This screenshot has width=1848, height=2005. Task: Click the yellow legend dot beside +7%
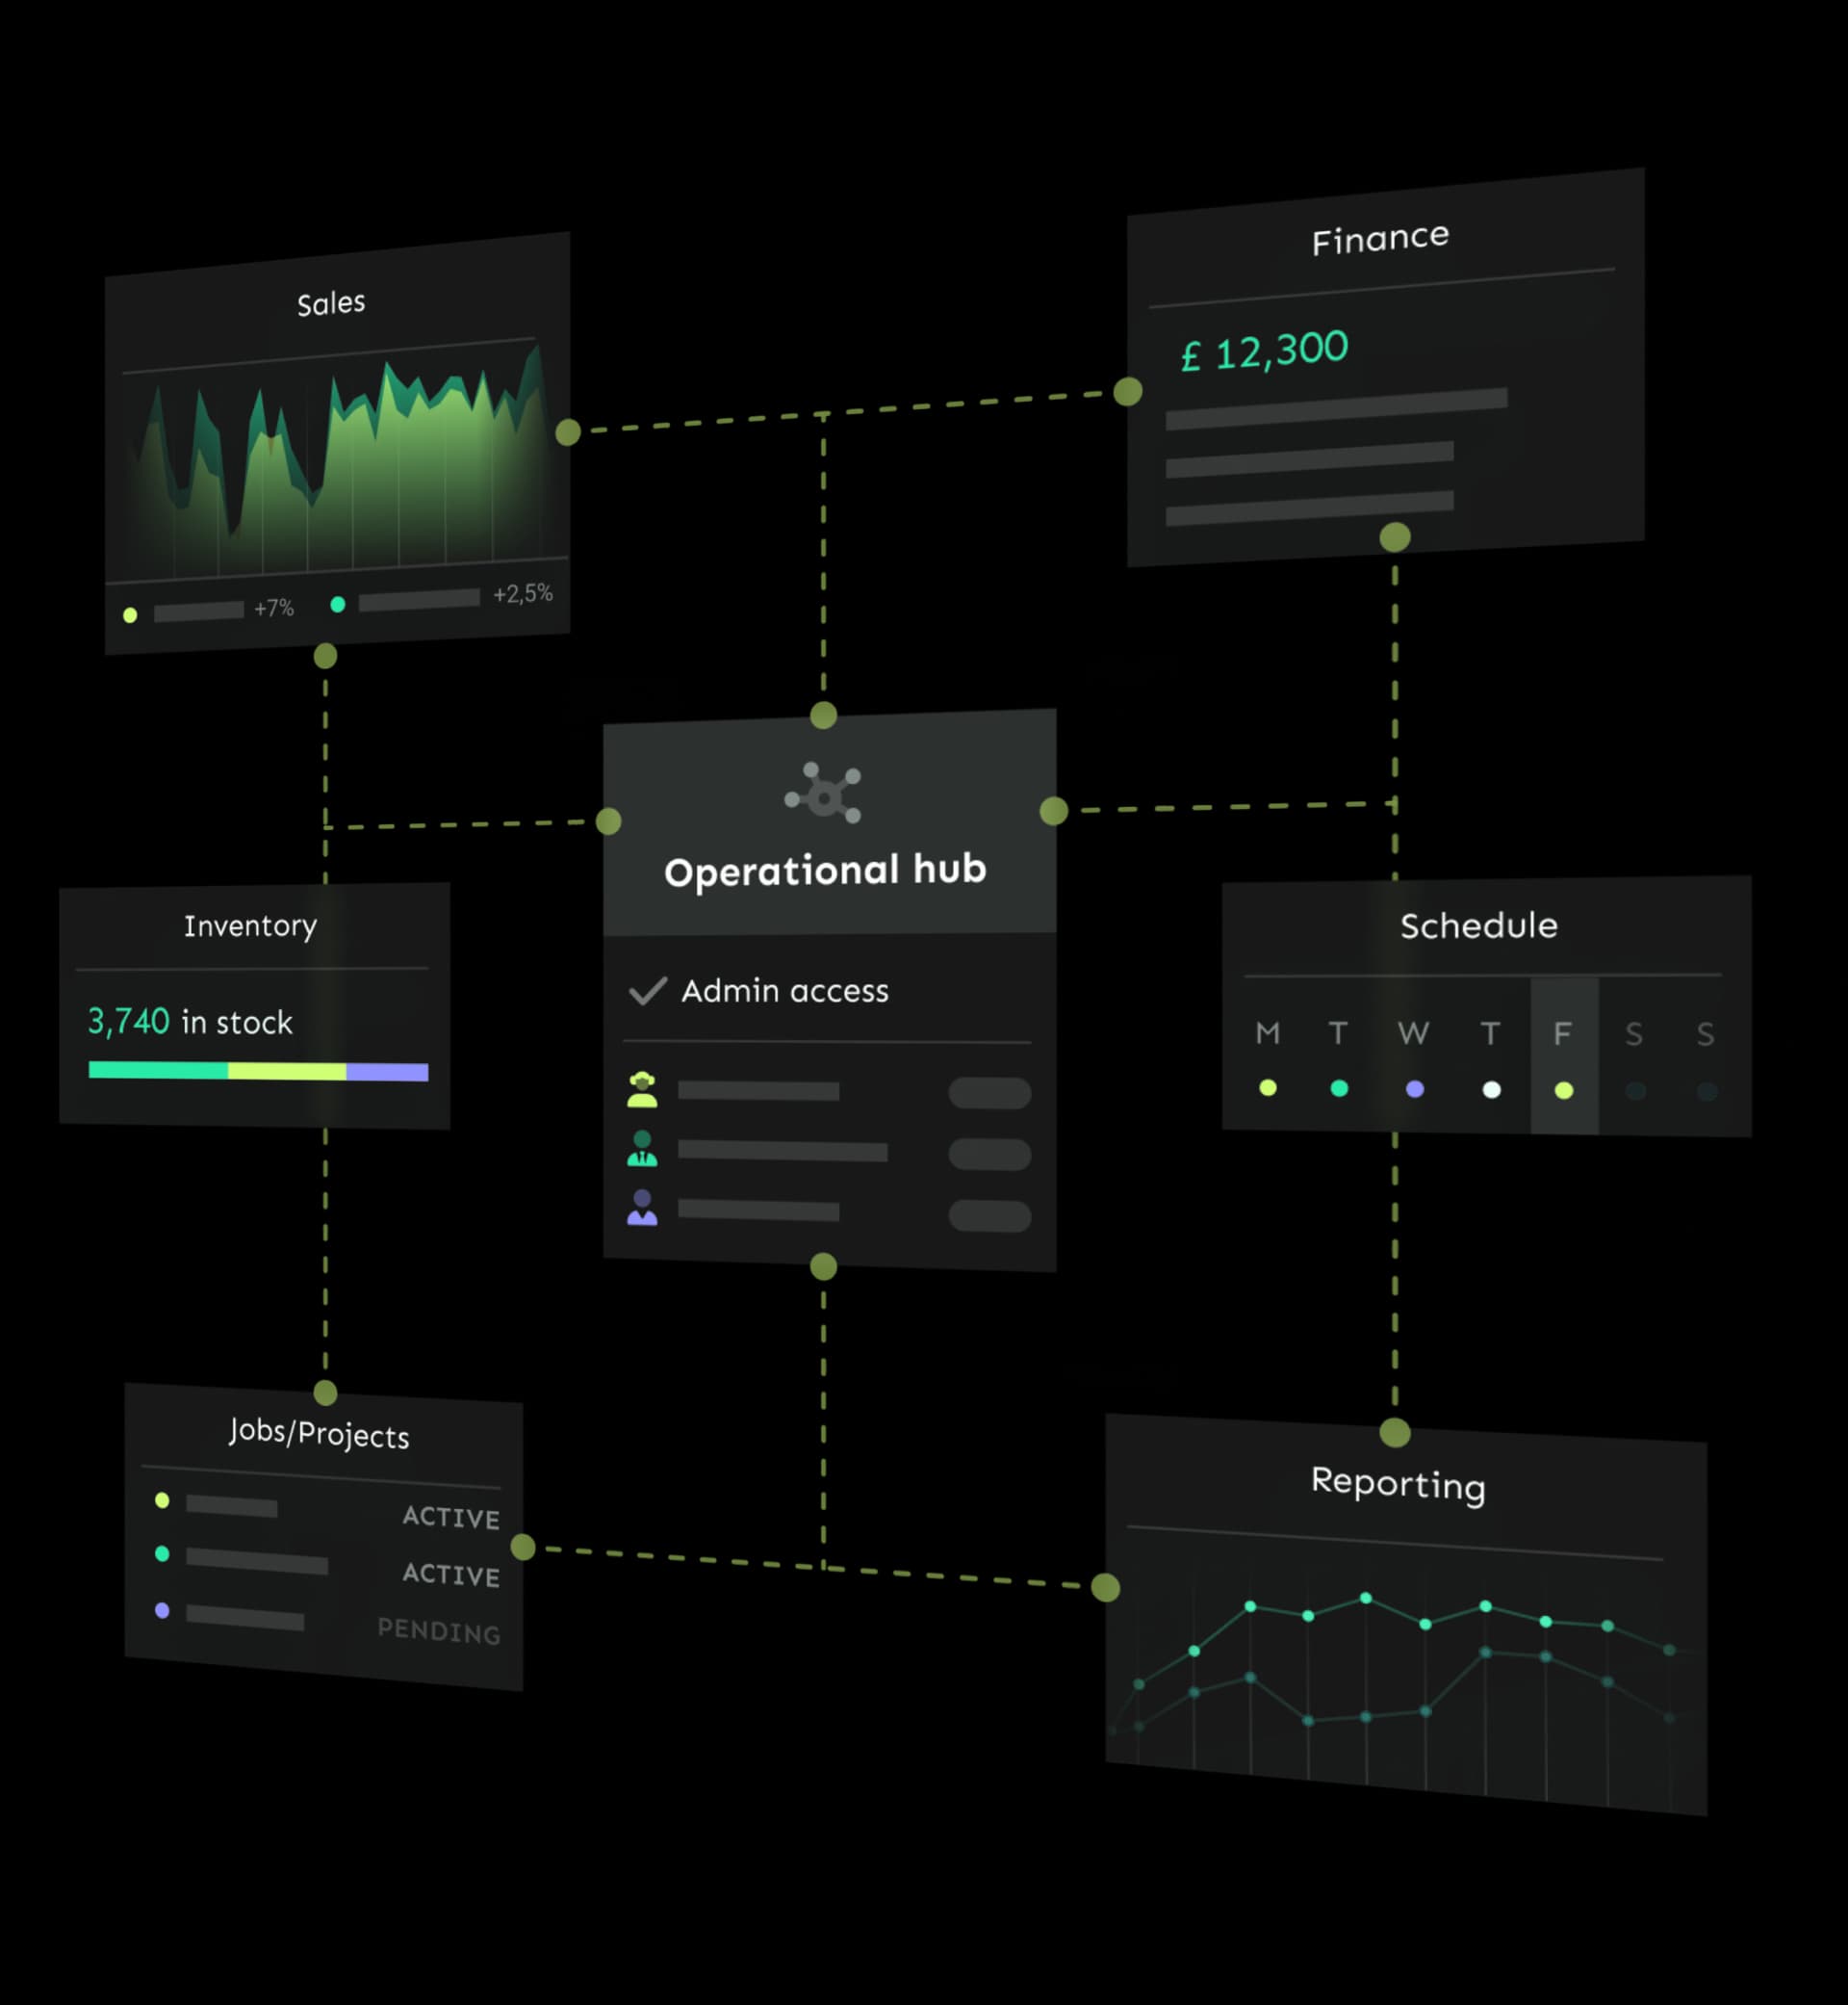pyautogui.click(x=130, y=615)
